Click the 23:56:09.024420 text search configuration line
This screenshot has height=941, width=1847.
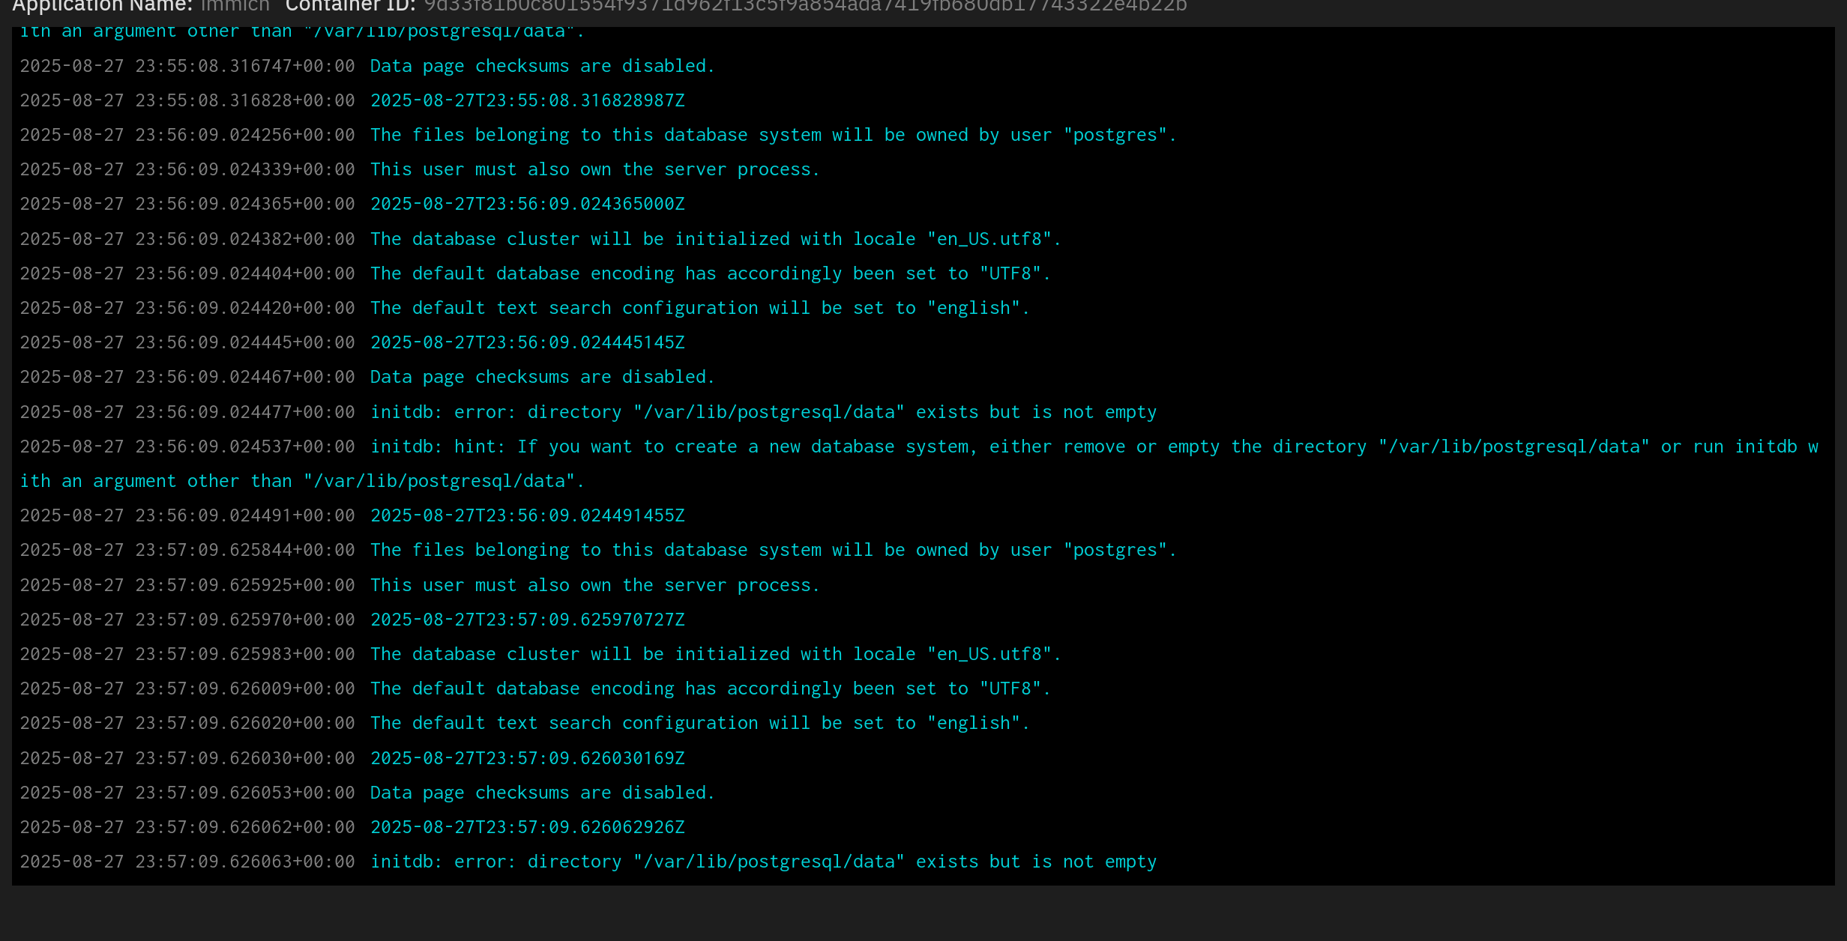pos(699,308)
